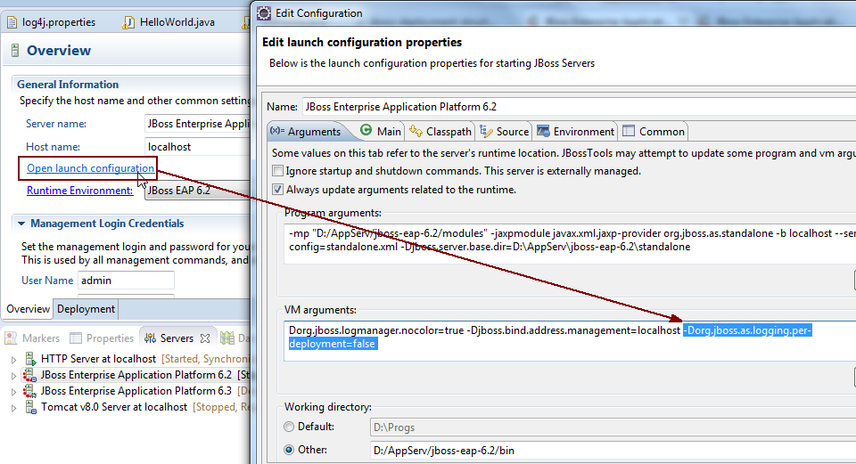Expand the HTTP Server at localhost node
Viewport: 856px width, 464px height.
click(x=13, y=359)
